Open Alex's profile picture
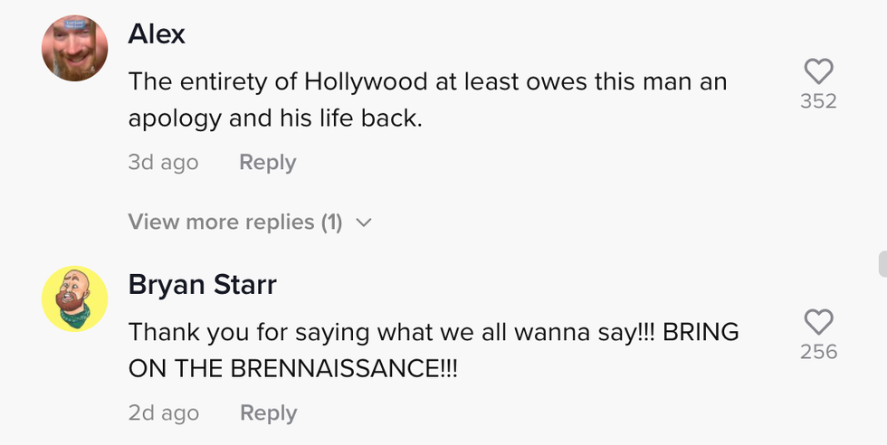This screenshot has height=445, width=887. click(75, 48)
